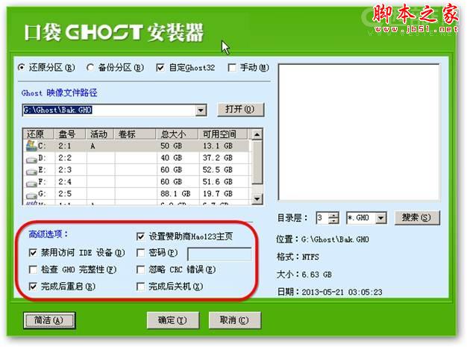
Task: Uncheck the 自定Ghost32 checkbox
Action: [160, 68]
